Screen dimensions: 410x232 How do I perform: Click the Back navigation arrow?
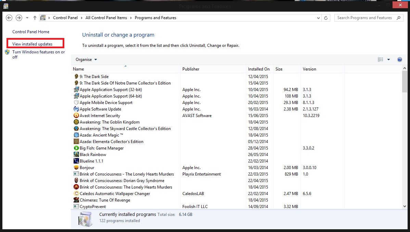(x=9, y=18)
